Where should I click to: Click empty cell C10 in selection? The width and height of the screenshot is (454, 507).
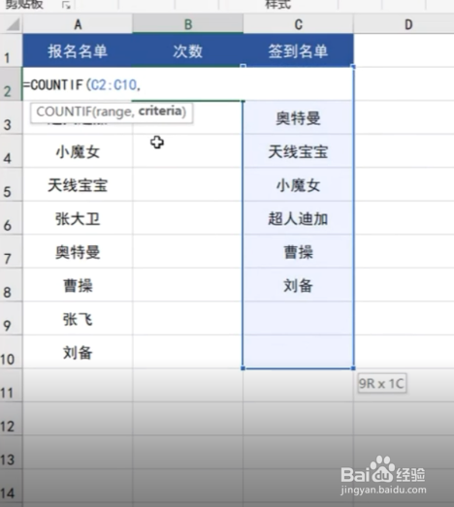coord(298,352)
